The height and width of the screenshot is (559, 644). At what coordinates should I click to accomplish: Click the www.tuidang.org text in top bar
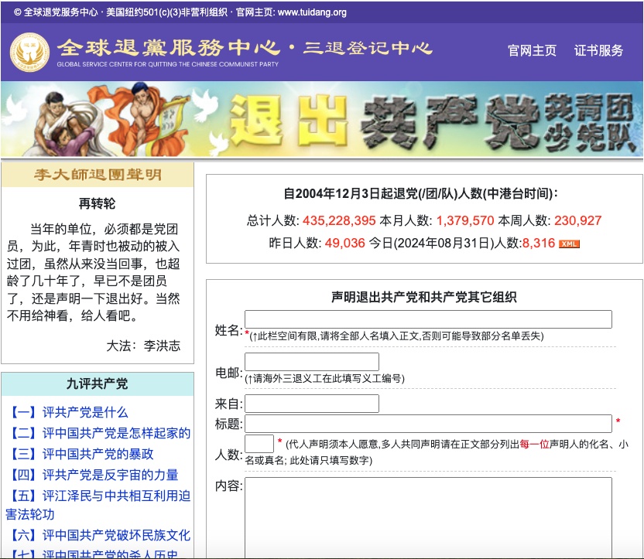click(x=312, y=12)
